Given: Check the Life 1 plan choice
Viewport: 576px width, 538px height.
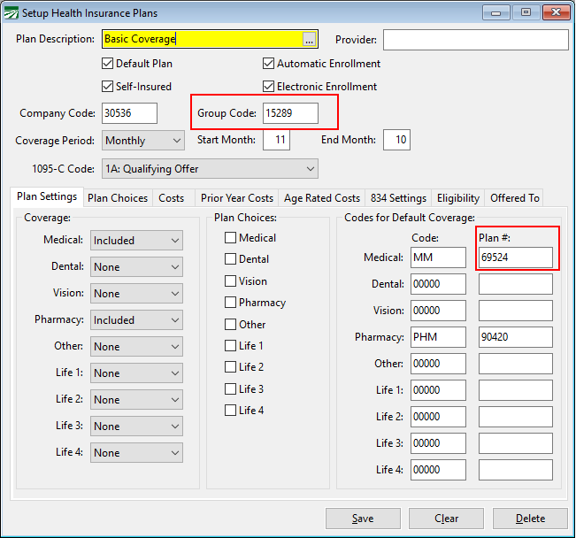Looking at the screenshot, I should [x=231, y=346].
